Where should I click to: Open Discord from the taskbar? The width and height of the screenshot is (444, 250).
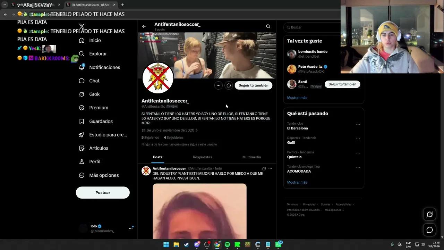[197, 244]
